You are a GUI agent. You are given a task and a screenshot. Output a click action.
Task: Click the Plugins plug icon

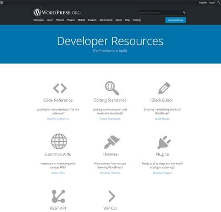(x=164, y=142)
